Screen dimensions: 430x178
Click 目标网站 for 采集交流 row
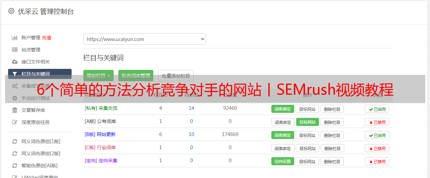click(x=307, y=109)
